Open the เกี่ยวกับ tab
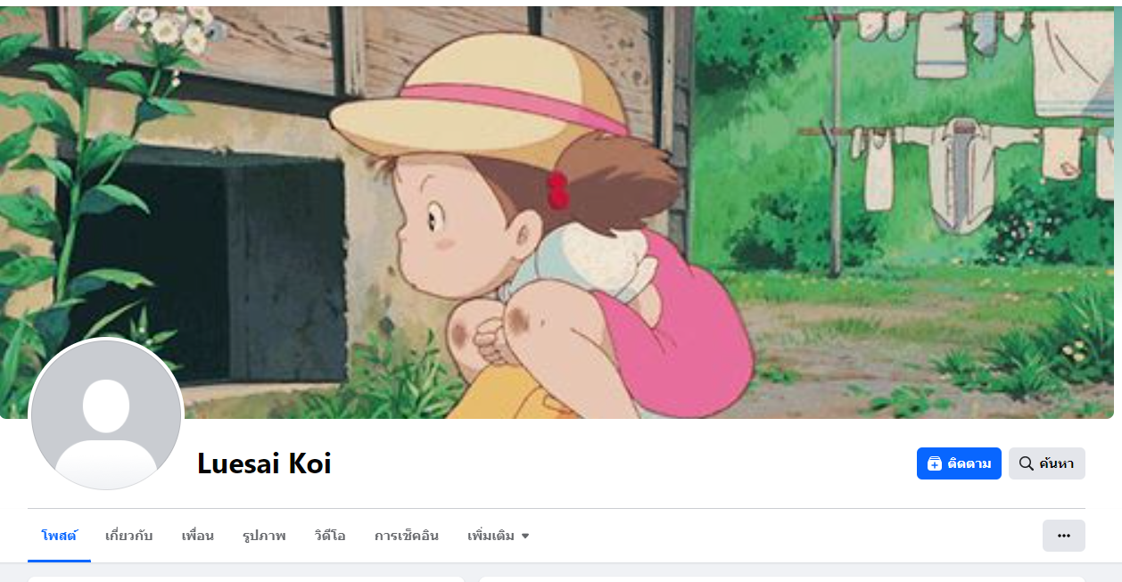 tap(129, 536)
